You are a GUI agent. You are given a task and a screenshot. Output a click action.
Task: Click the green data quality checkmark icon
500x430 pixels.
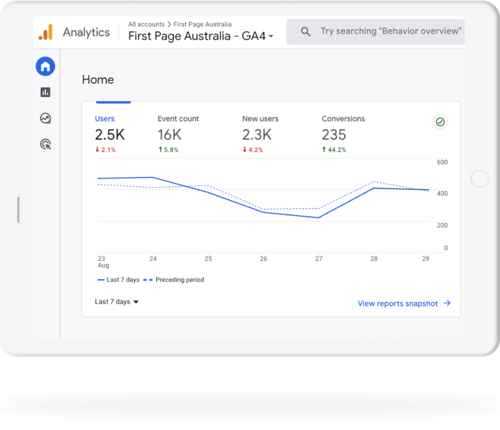pyautogui.click(x=440, y=122)
